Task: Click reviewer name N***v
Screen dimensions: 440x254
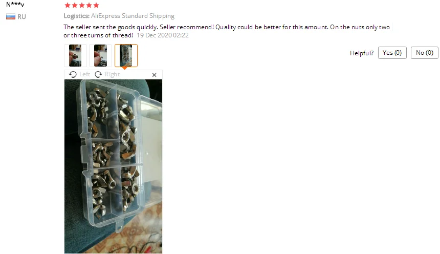Action: [15, 5]
